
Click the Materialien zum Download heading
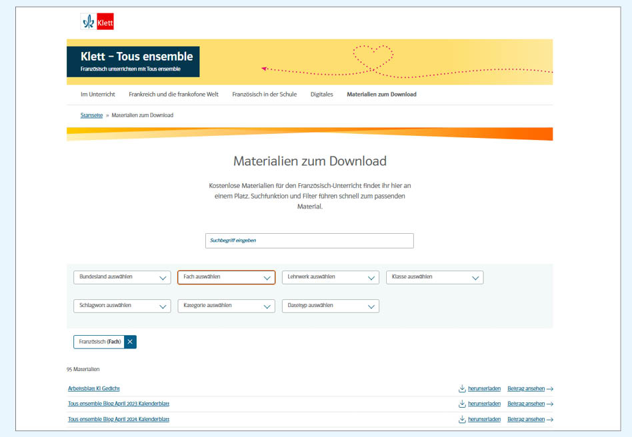coord(309,161)
